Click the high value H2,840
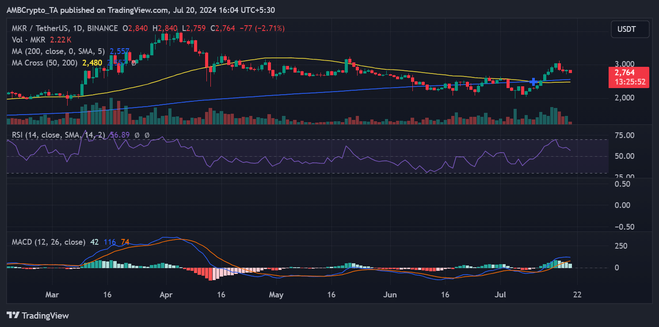The image size is (659, 327). pos(166,28)
